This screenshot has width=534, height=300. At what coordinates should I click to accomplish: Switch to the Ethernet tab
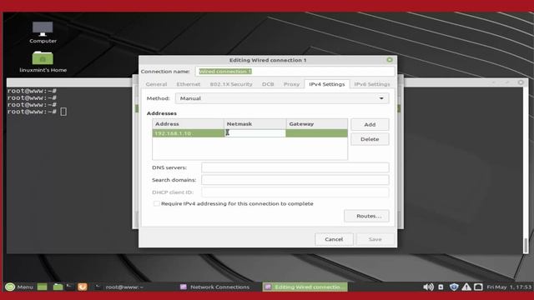pyautogui.click(x=189, y=84)
